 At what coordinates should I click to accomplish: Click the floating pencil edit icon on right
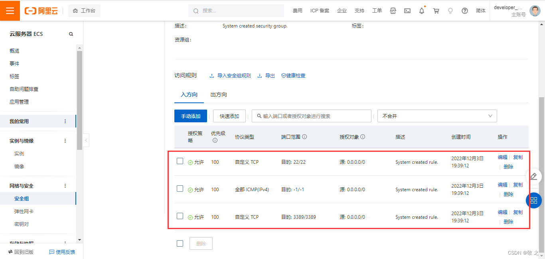pyautogui.click(x=534, y=176)
